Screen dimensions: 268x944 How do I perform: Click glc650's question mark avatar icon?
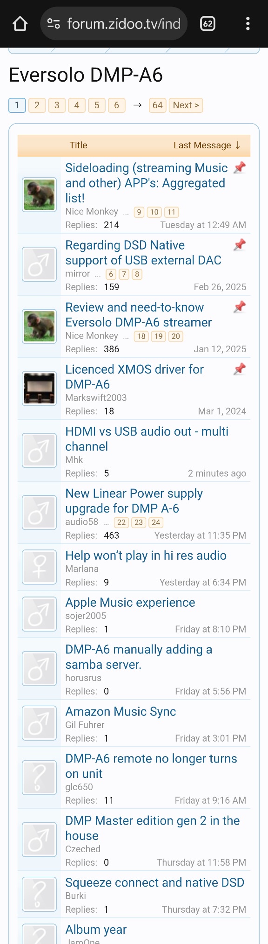tap(40, 777)
